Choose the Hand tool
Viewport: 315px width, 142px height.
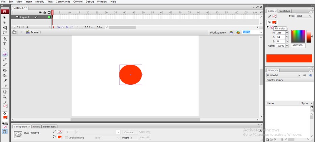[5, 92]
